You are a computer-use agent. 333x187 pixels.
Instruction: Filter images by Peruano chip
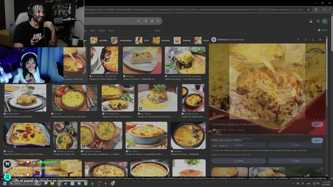coord(162,41)
